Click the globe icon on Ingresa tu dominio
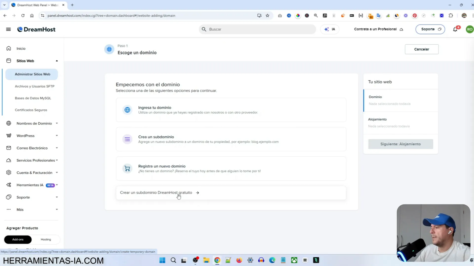Image resolution: width=474 pixels, height=266 pixels. click(127, 110)
